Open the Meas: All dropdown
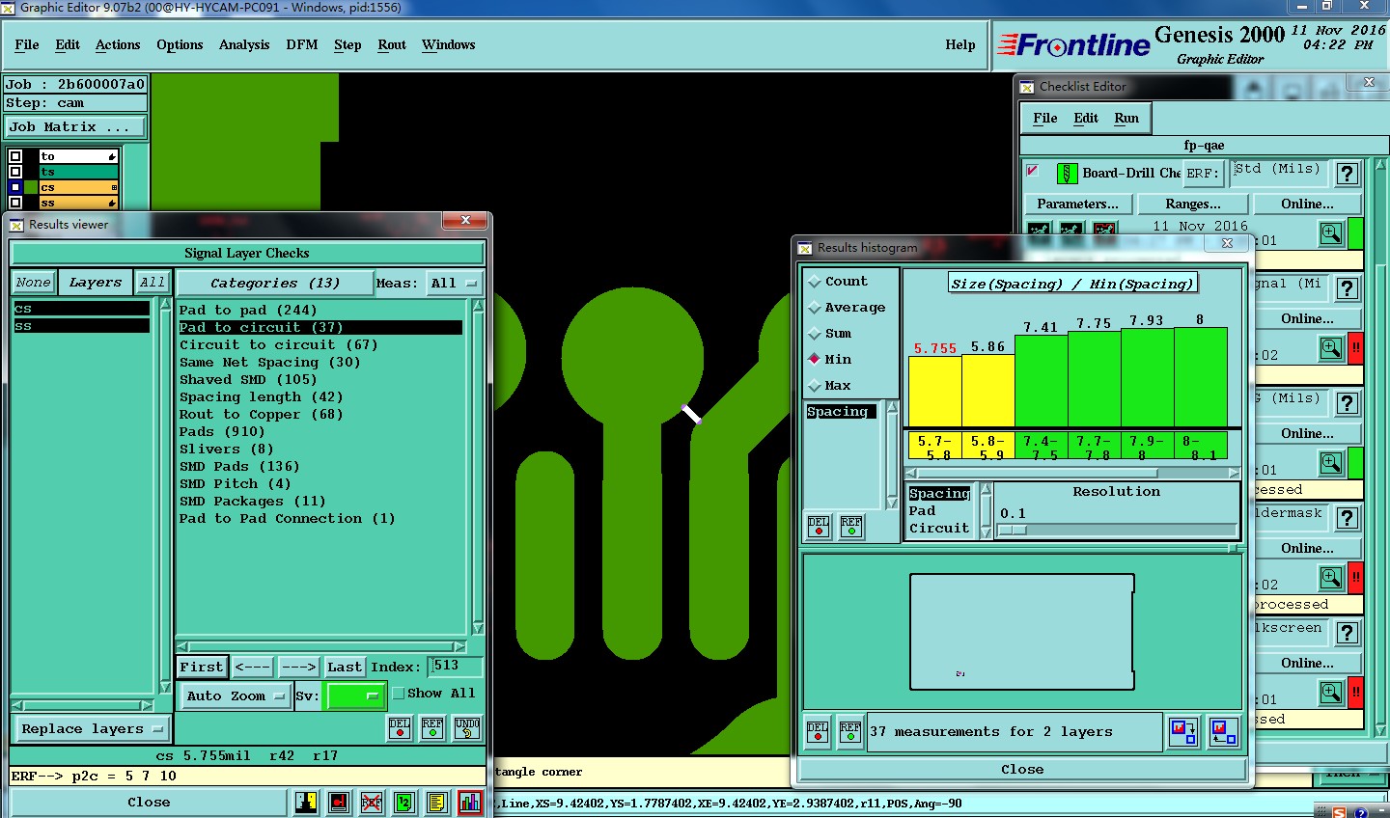This screenshot has width=1390, height=818. (453, 284)
